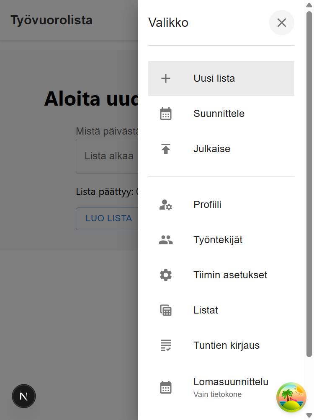Click the Työvuorolista page title
Screen dimensions: 314x420
(x=51, y=20)
